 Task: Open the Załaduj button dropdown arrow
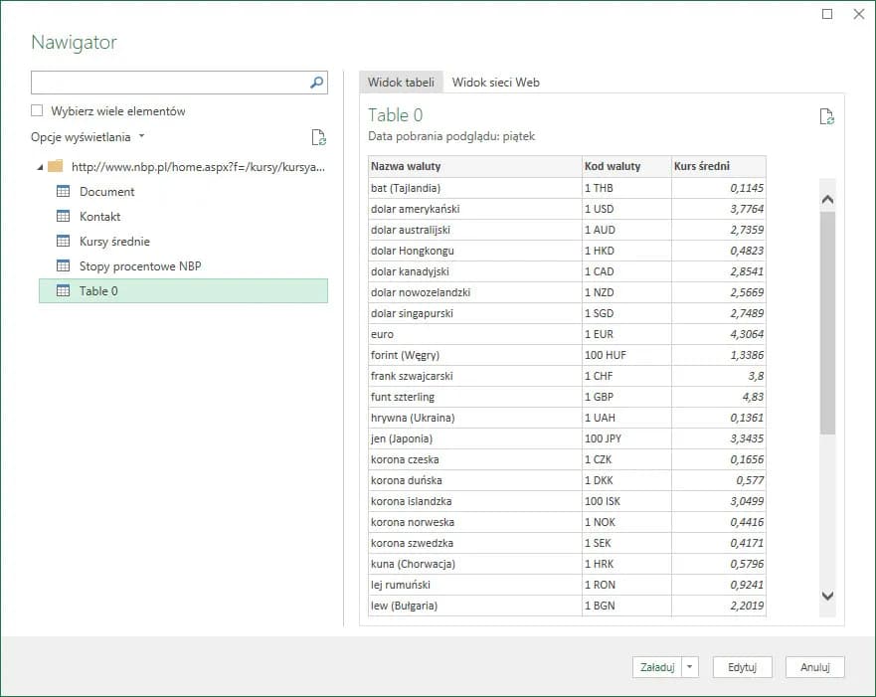[691, 668]
